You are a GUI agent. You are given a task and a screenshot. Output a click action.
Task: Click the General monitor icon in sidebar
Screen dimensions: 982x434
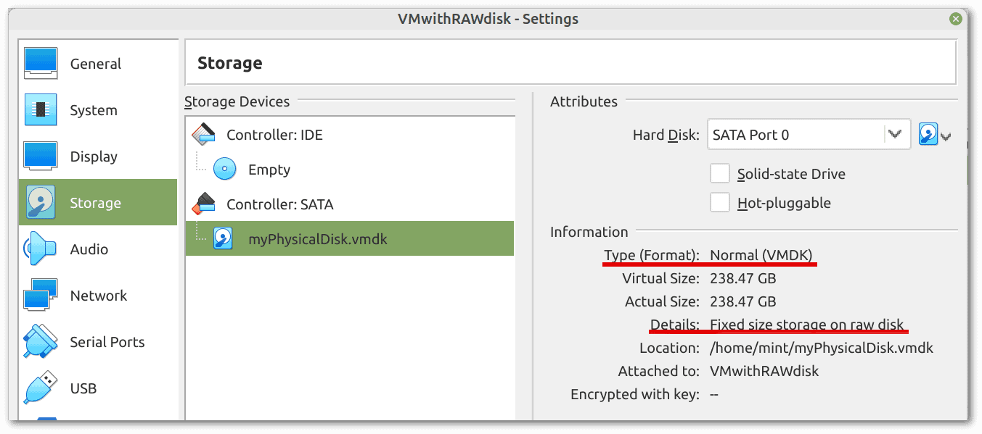point(41,63)
